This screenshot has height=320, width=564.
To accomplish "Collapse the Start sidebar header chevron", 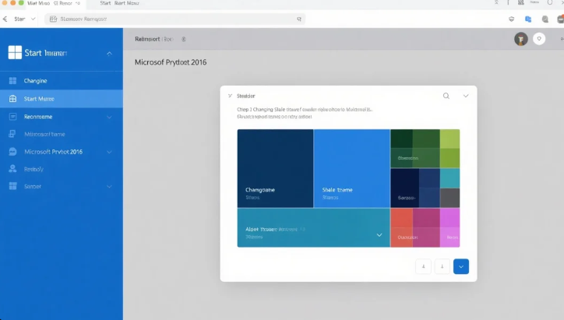I will coord(109,54).
